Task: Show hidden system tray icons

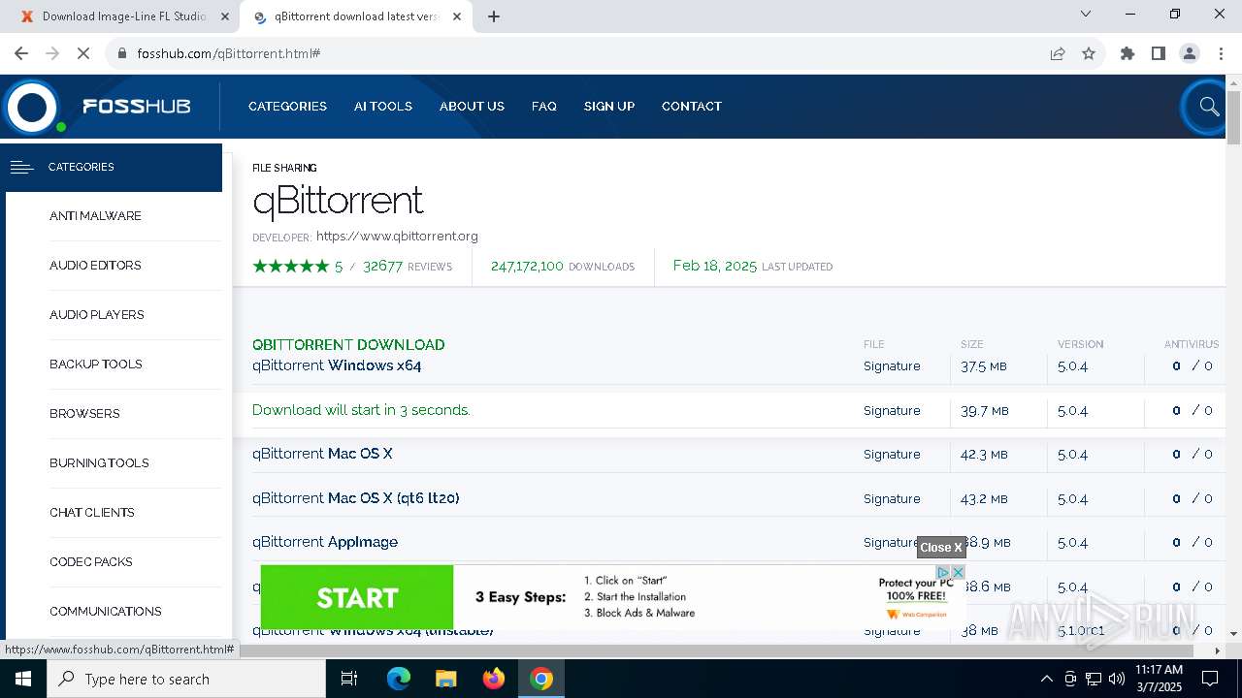Action: (x=1046, y=679)
